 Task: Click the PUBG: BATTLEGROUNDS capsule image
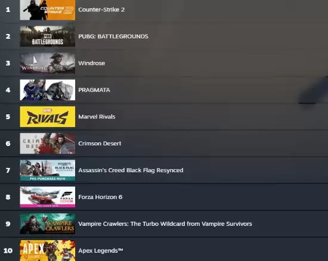point(48,36)
